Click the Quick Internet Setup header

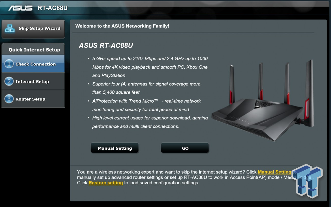coord(34,50)
